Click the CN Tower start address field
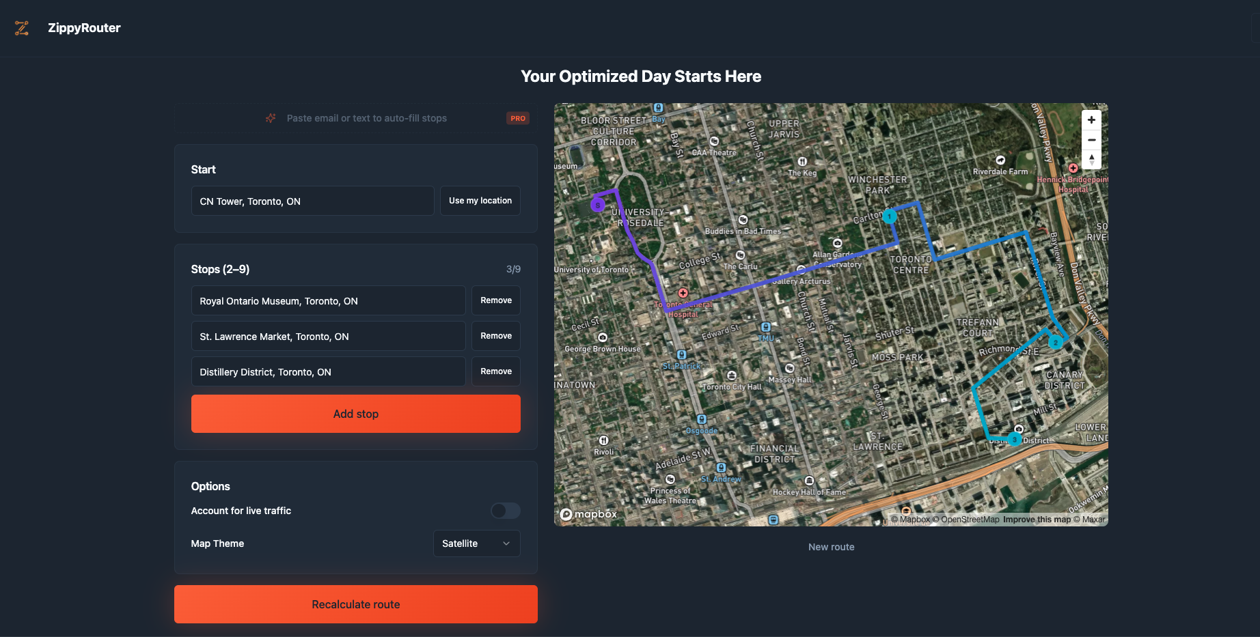 click(312, 201)
